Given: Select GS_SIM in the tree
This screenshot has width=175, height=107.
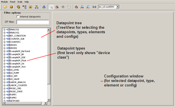Looking at the screenshot, I should (14, 76).
